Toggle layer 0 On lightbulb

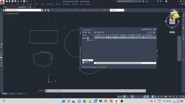coord(106,38)
